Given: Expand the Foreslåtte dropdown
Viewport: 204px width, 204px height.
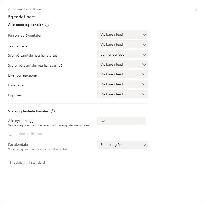Looking at the screenshot, I should click(x=123, y=84).
